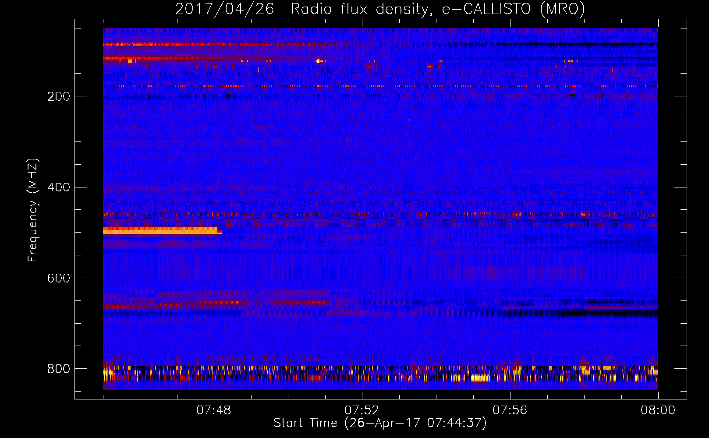Click the 200 frequency tick label

[59, 96]
